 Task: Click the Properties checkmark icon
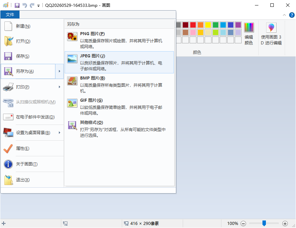click(x=8, y=148)
